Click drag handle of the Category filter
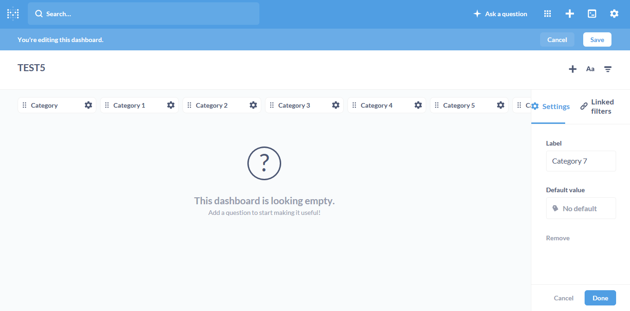The image size is (630, 311). click(x=25, y=105)
